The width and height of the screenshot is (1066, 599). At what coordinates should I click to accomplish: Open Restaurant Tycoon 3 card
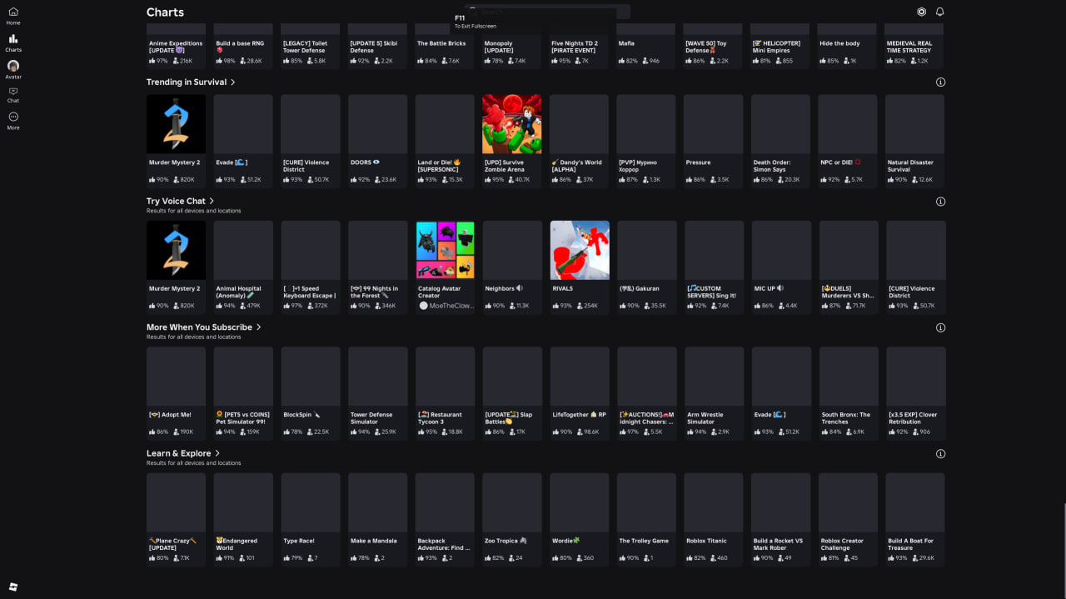(445, 393)
